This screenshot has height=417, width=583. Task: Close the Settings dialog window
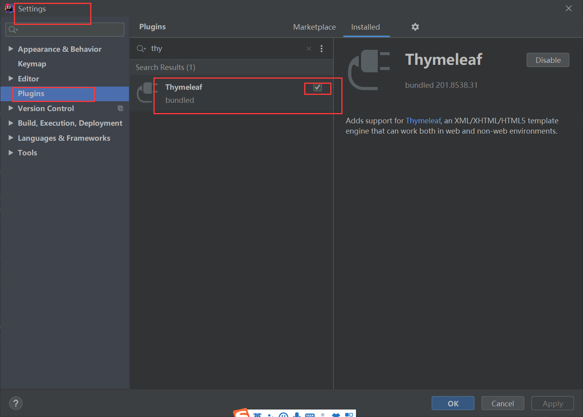point(569,8)
